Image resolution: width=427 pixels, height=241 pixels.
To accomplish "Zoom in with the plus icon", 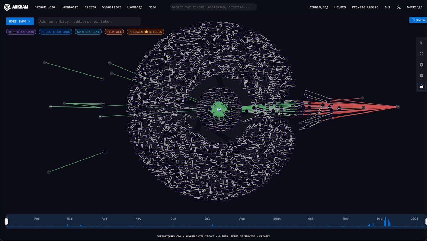I will tap(421, 65).
